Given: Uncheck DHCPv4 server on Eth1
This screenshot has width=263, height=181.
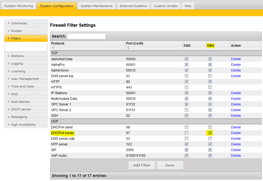Looking at the screenshot, I should pyautogui.click(x=210, y=133).
